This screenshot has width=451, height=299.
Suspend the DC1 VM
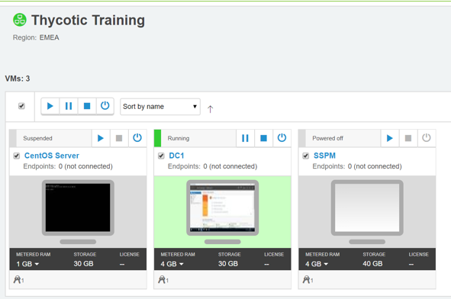point(245,138)
